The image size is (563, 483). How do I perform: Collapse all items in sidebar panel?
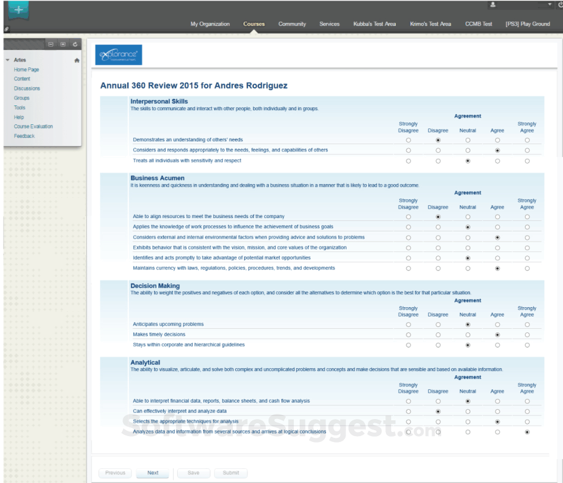(x=50, y=44)
